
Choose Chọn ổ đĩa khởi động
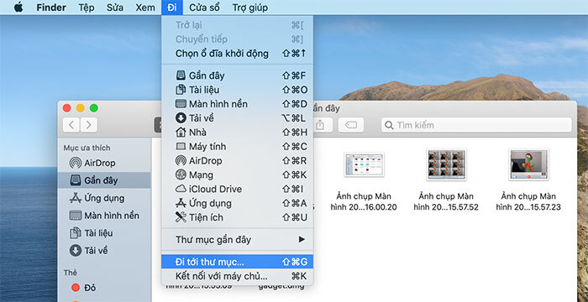point(237,54)
